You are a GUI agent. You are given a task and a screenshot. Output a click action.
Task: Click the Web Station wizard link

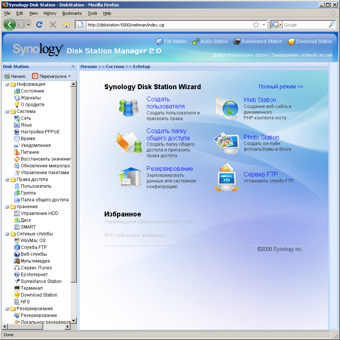pos(260,100)
